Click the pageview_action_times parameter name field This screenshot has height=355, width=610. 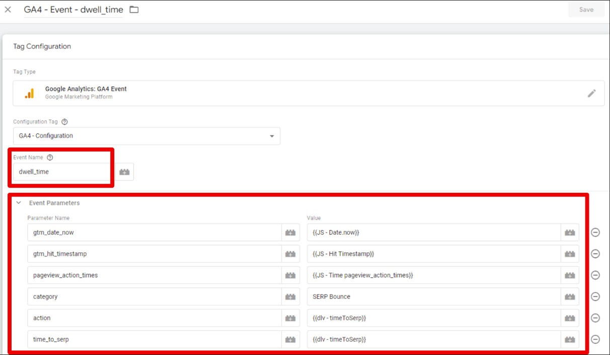154,275
